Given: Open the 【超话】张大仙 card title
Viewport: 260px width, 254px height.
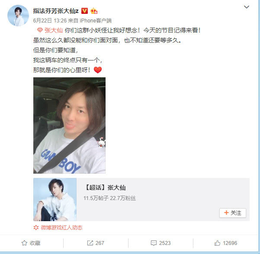Looking at the screenshot, I should (105, 187).
